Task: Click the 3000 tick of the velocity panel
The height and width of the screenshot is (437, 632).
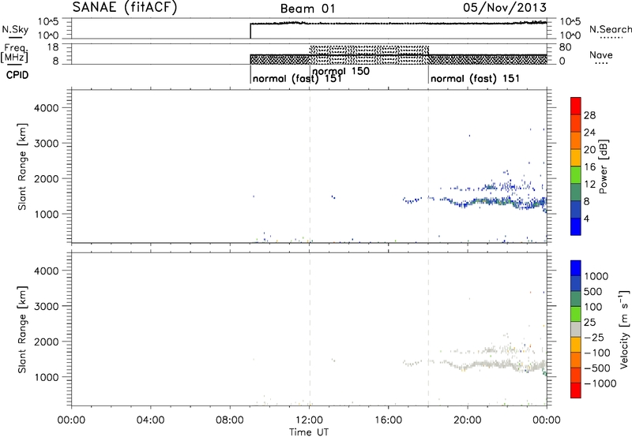Action: (x=47, y=306)
